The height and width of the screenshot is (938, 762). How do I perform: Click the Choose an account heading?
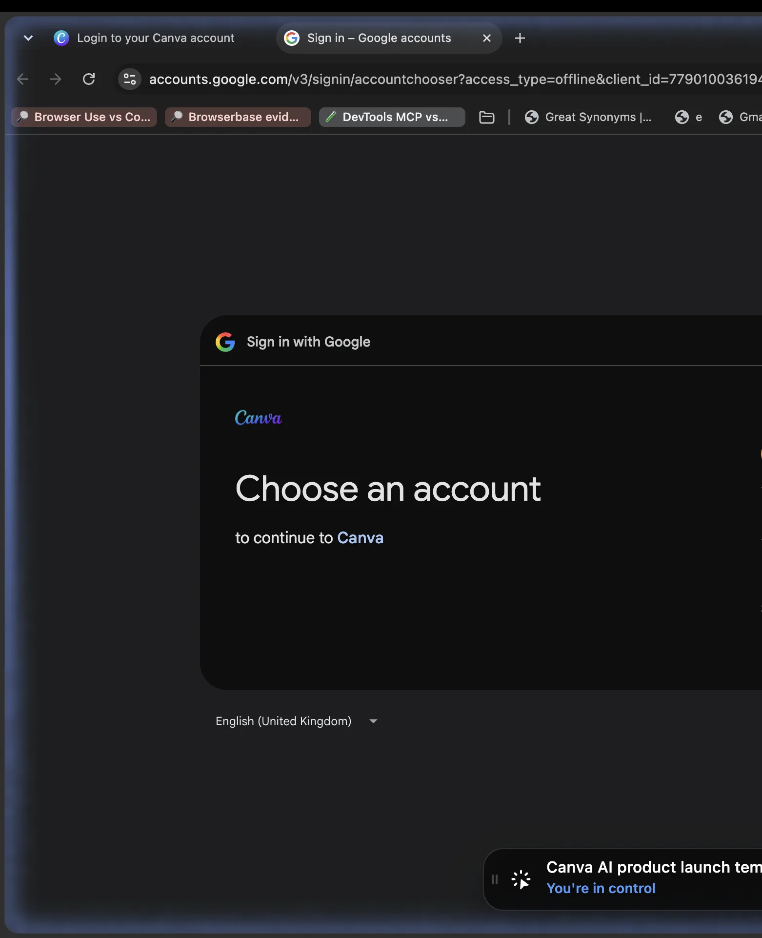pyautogui.click(x=388, y=489)
